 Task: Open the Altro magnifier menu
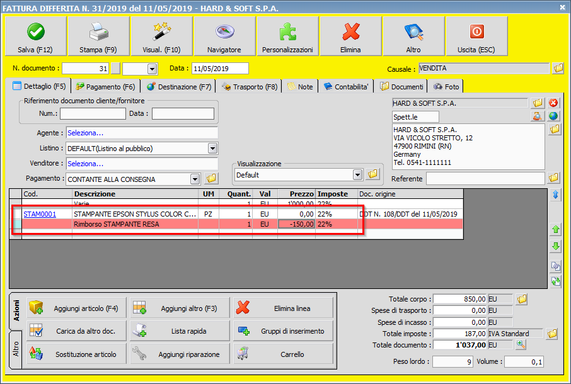413,37
